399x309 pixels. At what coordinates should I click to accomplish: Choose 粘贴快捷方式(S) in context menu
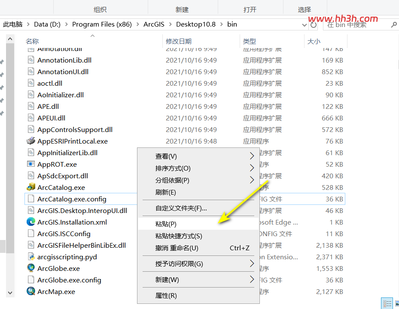[x=198, y=236]
